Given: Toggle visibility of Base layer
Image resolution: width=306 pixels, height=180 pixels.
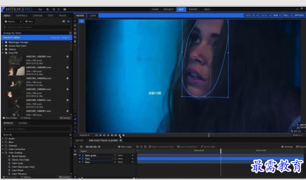Looking at the screenshot, I should [80, 162].
